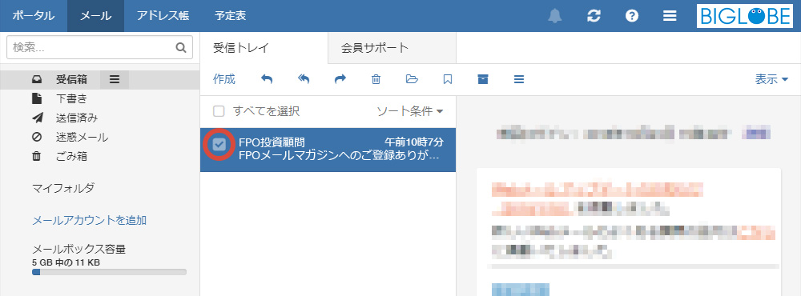Open 受信箱 folder options hamburger menu
The image size is (801, 296).
115,80
